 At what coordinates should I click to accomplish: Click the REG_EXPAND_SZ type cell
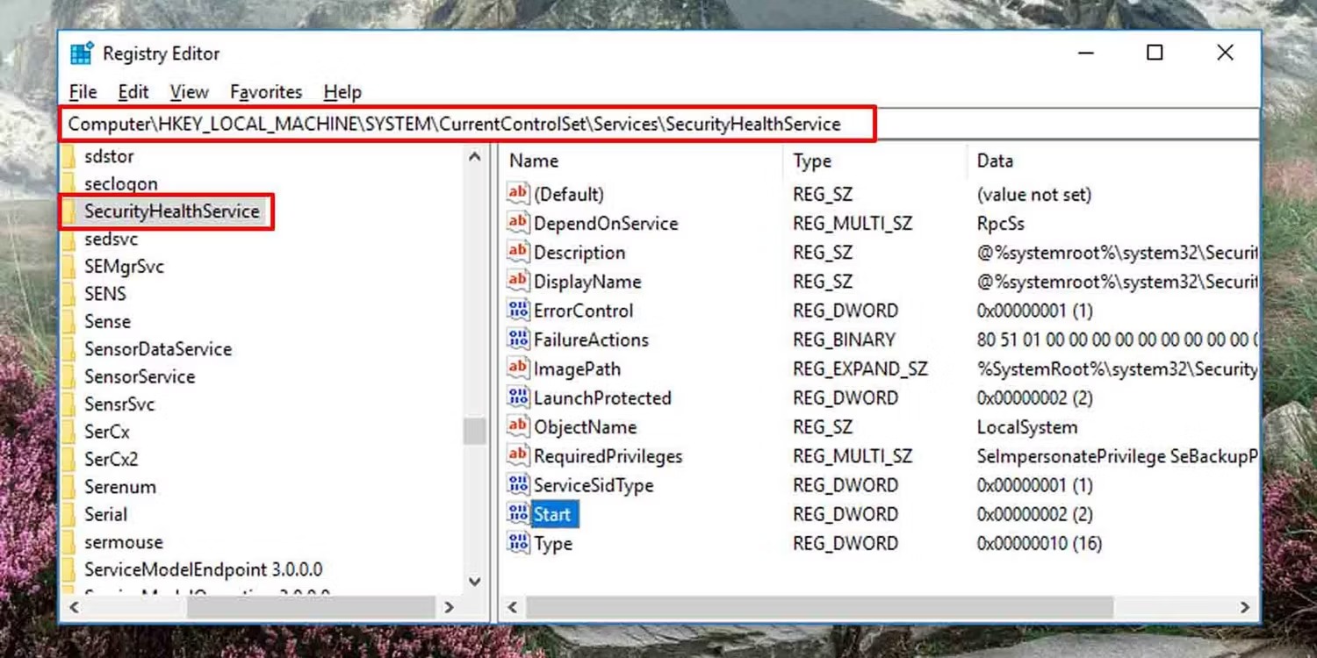[x=860, y=368]
